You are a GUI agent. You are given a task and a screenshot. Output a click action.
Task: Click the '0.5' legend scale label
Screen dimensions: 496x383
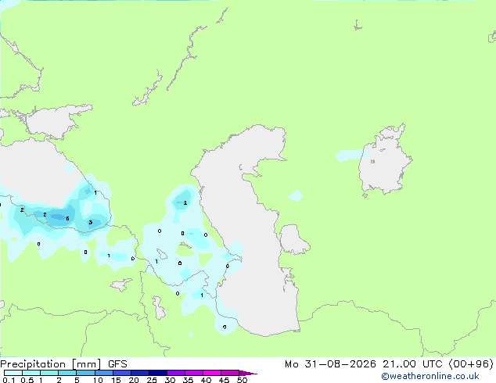pos(27,380)
